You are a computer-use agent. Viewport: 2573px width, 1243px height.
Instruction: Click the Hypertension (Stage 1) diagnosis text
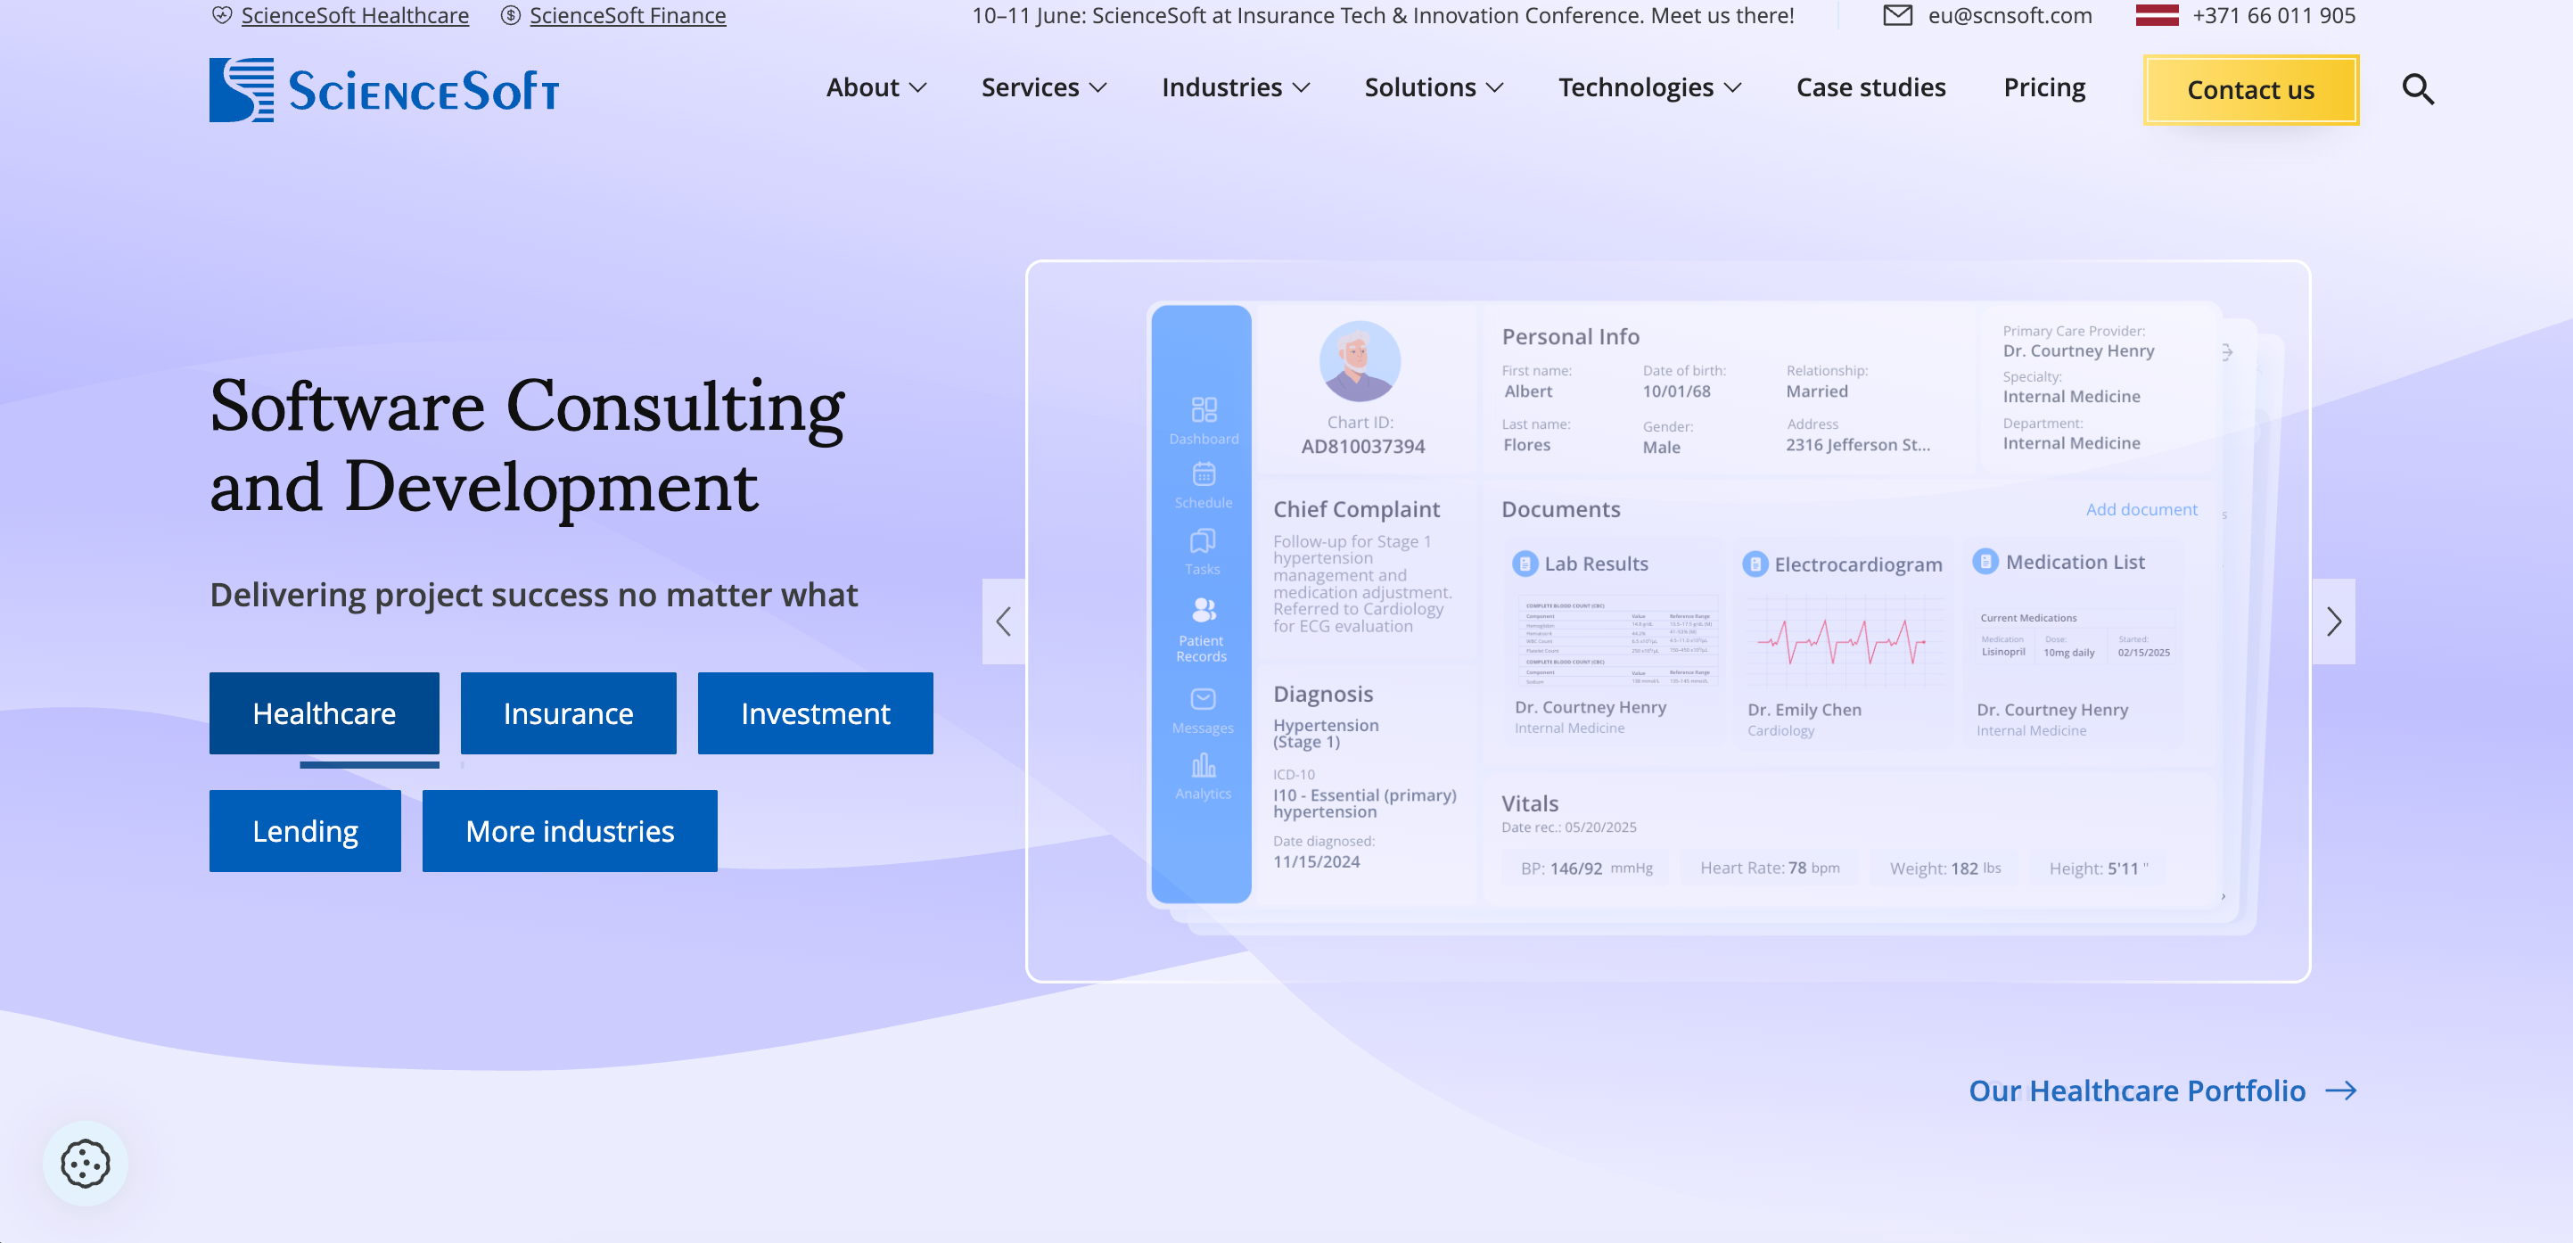(x=1326, y=734)
